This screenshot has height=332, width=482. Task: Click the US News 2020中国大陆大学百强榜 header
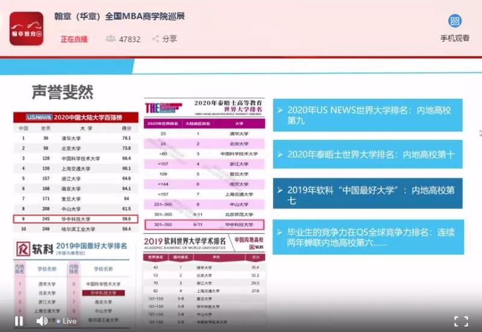(x=76, y=117)
